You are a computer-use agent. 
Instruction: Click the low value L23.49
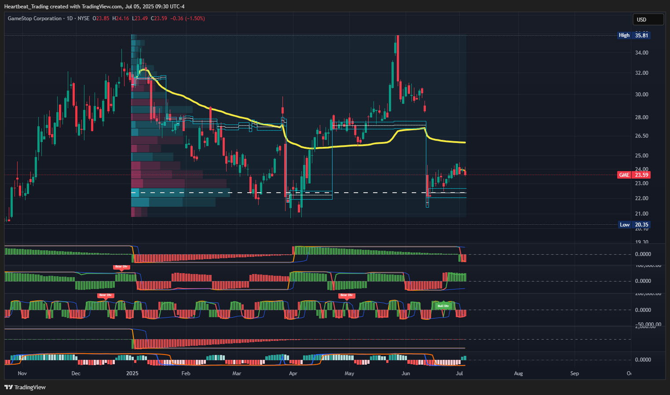(140, 18)
